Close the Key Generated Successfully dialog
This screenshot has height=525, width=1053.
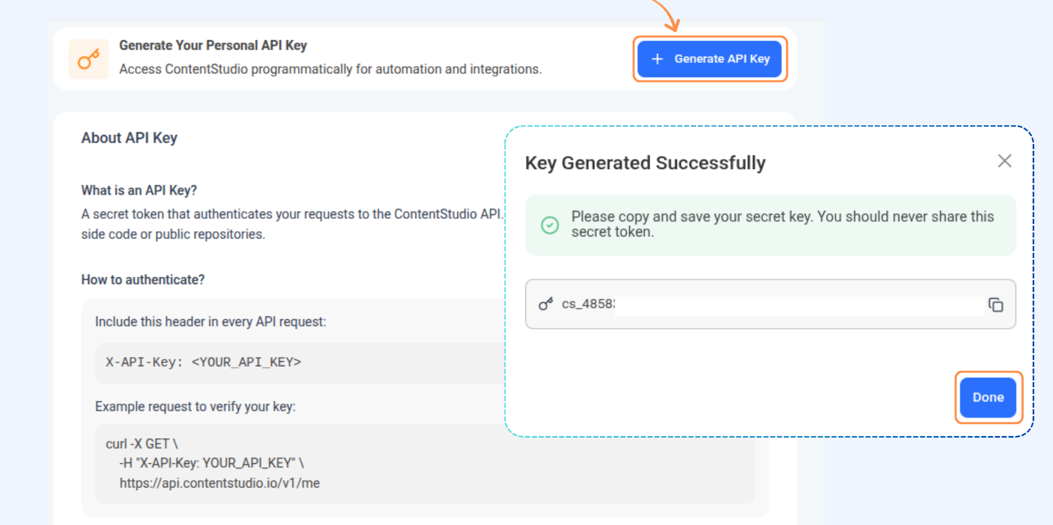point(1004,161)
